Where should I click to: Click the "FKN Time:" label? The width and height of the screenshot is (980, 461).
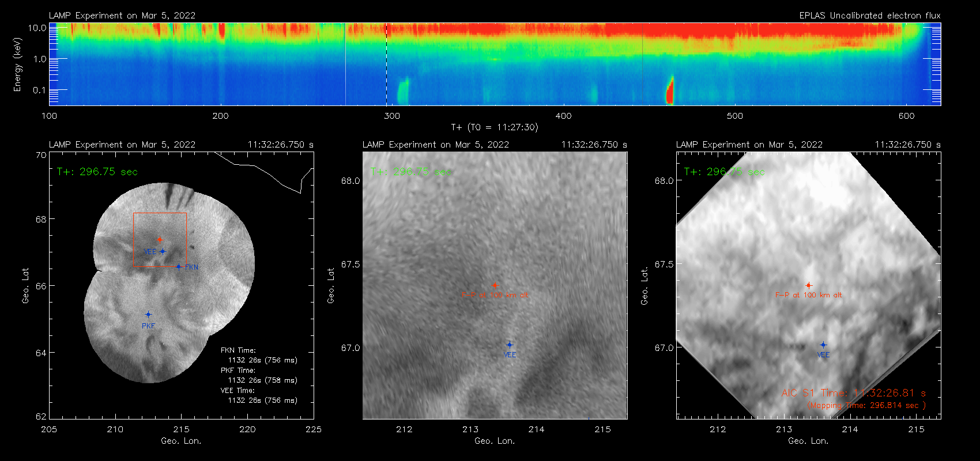tap(238, 350)
